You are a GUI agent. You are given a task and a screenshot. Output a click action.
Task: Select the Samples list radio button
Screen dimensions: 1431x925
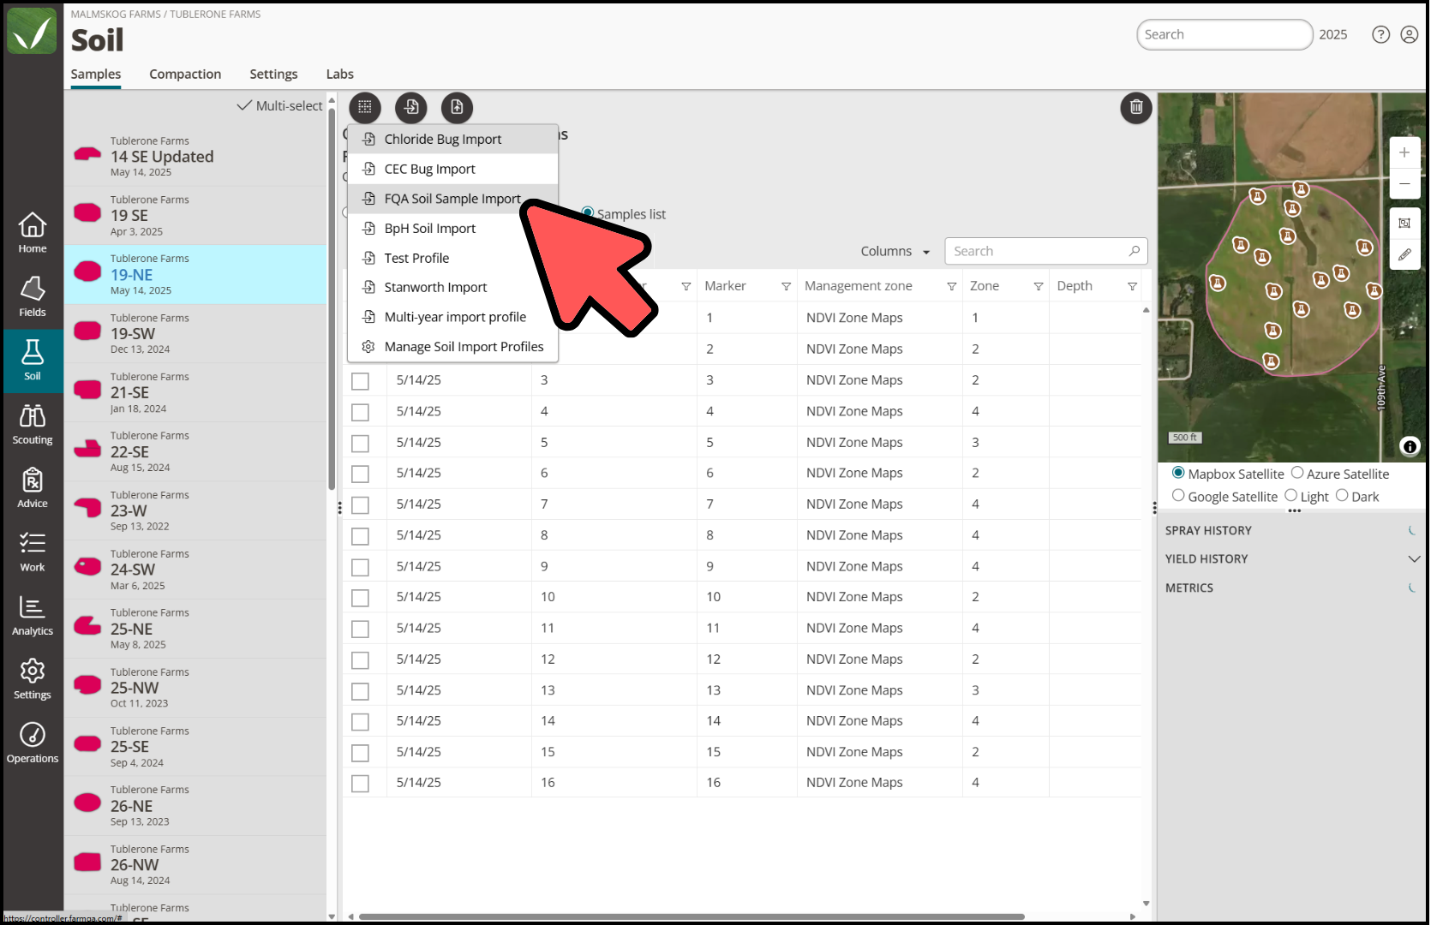point(588,212)
